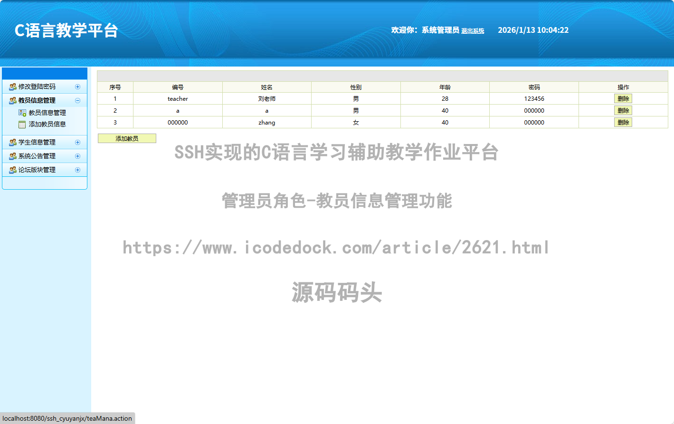The height and width of the screenshot is (424, 674).
Task: Open the 教员信息管理 submenu item
Action: point(47,114)
